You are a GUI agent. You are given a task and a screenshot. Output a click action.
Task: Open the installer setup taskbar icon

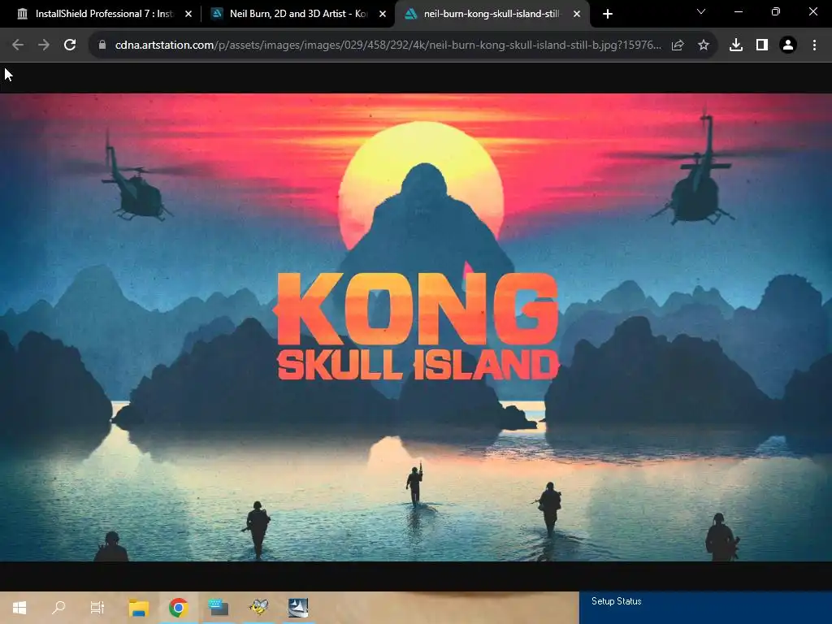click(x=297, y=608)
